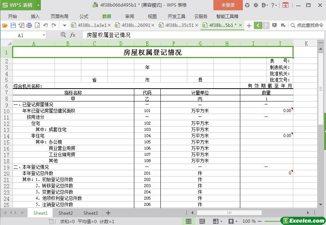
Task: Expand the WPS 表格 application menu arrow
Action: tap(38, 5)
